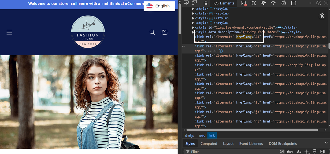The width and height of the screenshot is (330, 154).
Task: Open the store hamburger menu
Action: point(9,32)
